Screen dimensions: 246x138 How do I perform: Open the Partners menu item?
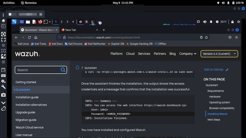[x=160, y=54]
